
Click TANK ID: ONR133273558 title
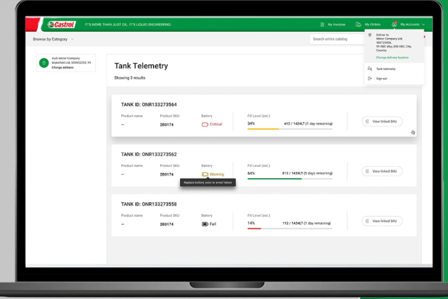[149, 205]
